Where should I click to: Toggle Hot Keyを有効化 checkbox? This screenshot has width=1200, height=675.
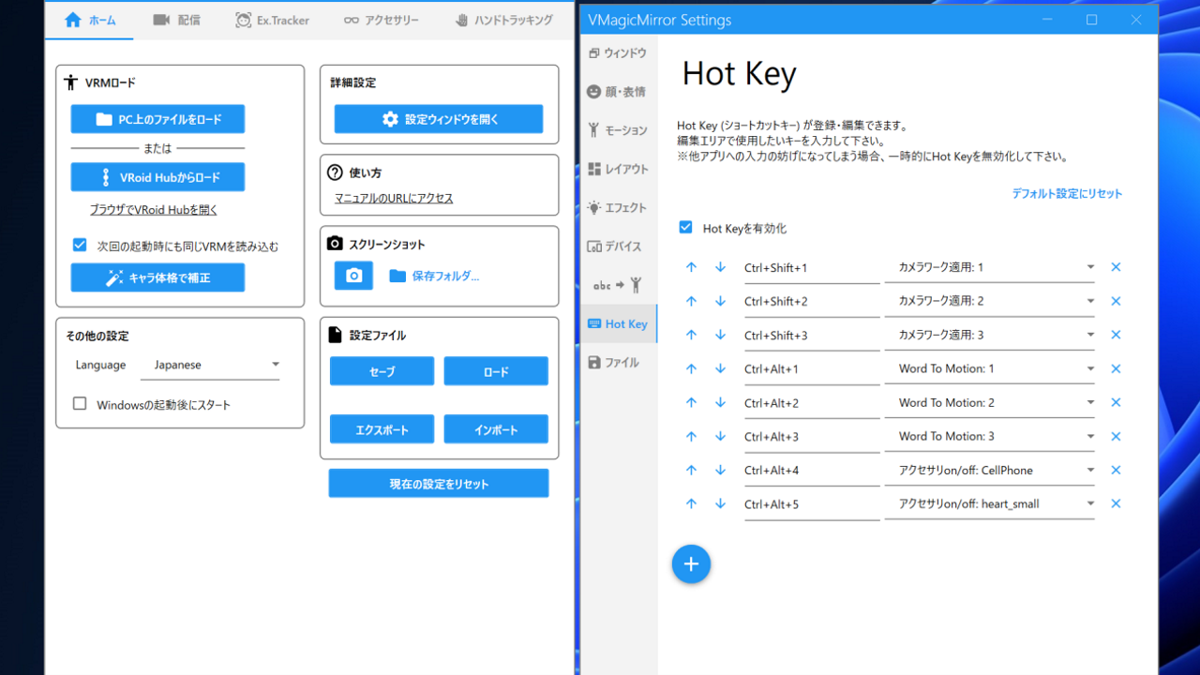[685, 228]
